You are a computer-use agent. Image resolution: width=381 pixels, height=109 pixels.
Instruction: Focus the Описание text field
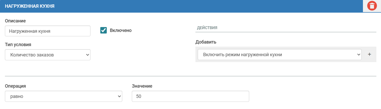coord(48,31)
